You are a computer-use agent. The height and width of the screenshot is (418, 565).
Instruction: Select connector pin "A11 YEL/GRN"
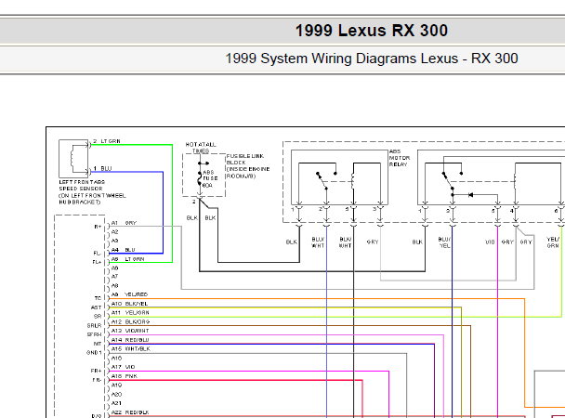coord(130,312)
